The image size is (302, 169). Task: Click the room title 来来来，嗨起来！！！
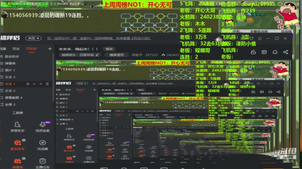pos(78,49)
